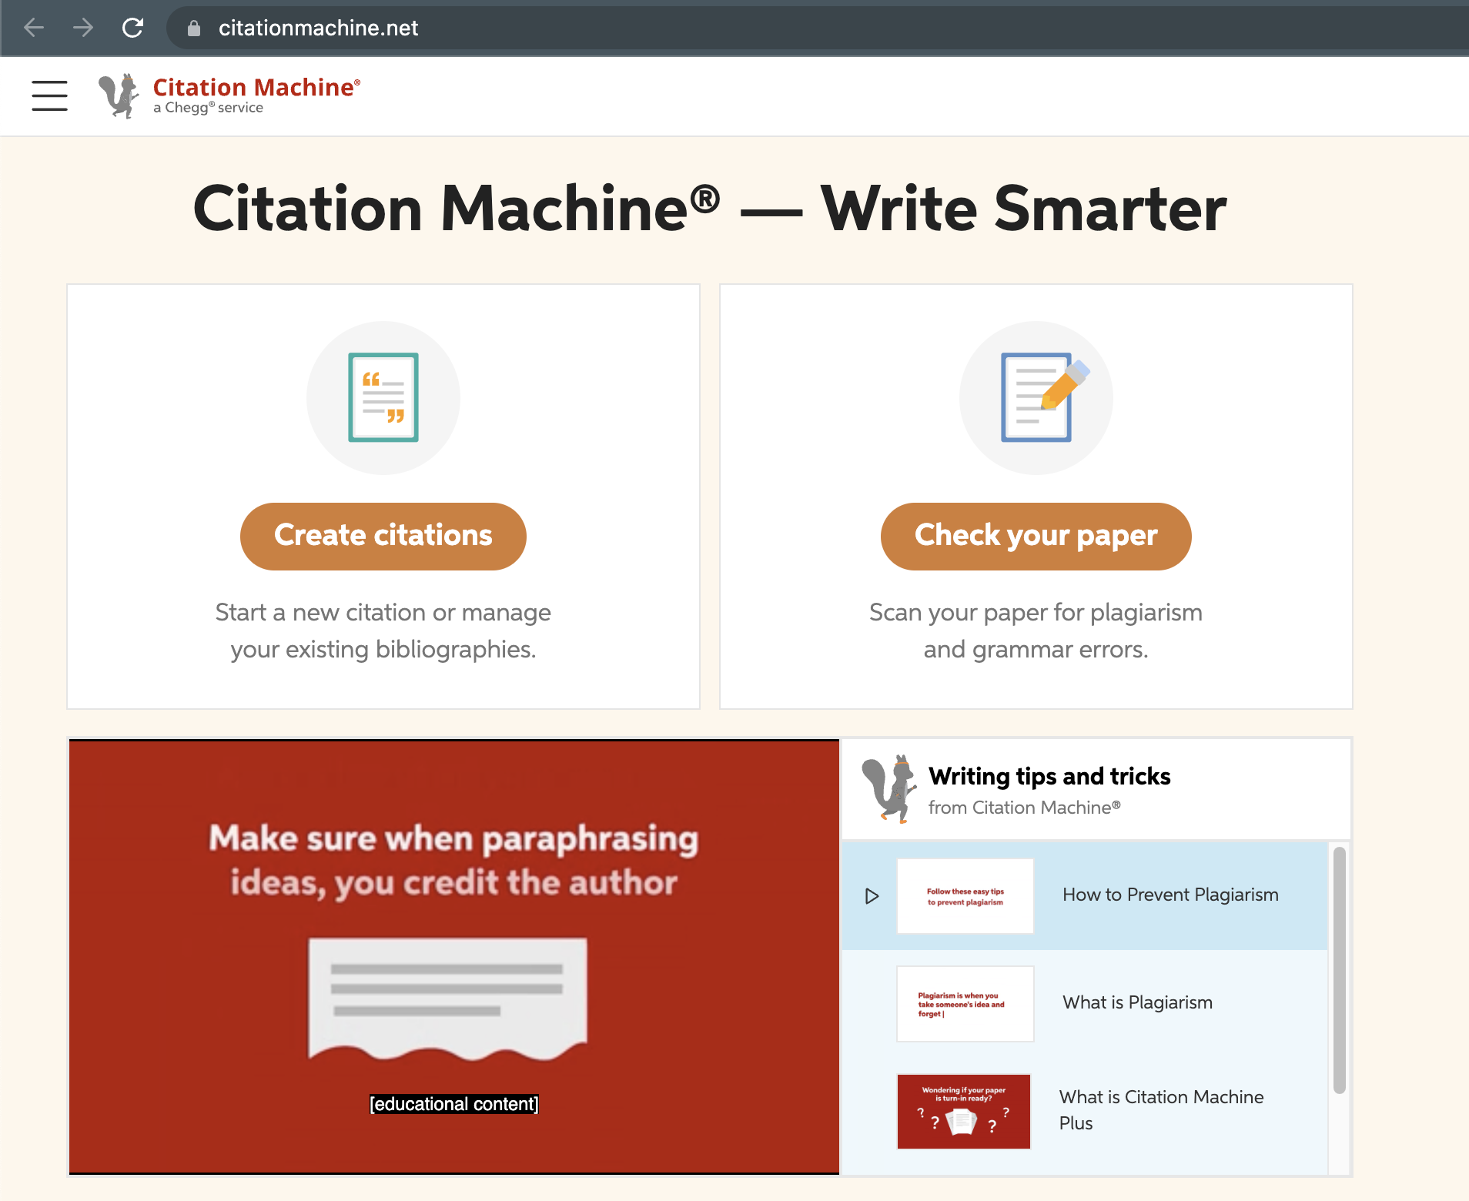Select the What is Plagiarism video title

[1137, 1002]
